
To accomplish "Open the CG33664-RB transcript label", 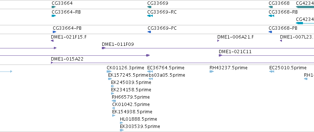I will click(x=66, y=12).
